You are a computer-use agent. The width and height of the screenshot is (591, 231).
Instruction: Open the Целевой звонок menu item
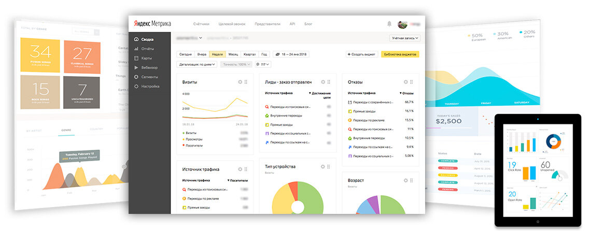(232, 24)
